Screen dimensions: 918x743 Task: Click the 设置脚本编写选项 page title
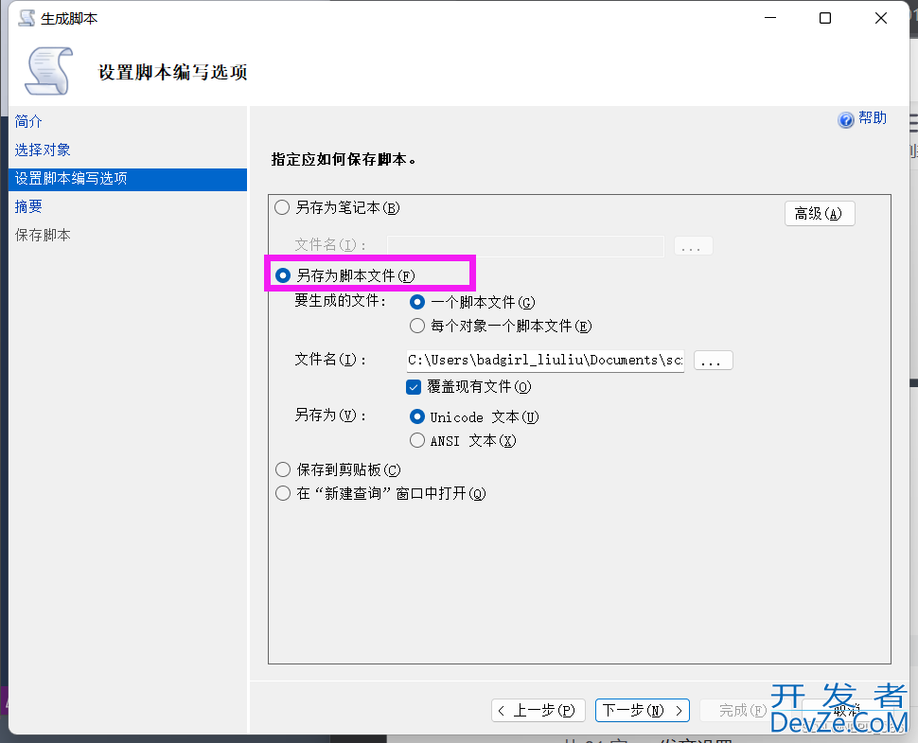(x=172, y=72)
